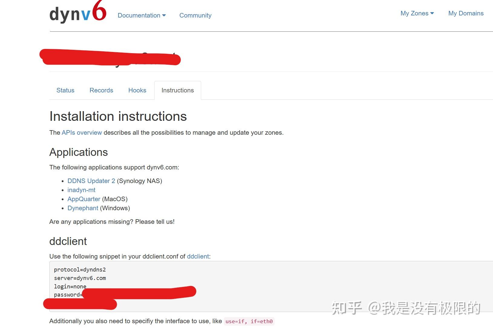493x328 pixels.
Task: Open the Community page
Action: click(x=195, y=15)
